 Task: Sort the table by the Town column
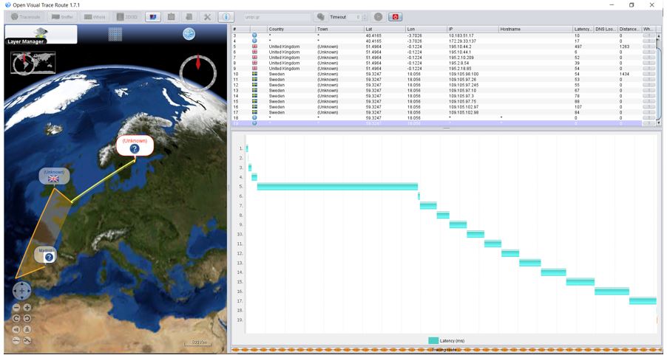pos(340,29)
